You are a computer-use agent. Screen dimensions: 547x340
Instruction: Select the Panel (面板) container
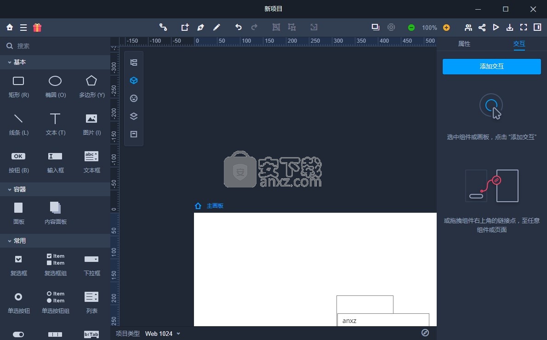click(18, 213)
